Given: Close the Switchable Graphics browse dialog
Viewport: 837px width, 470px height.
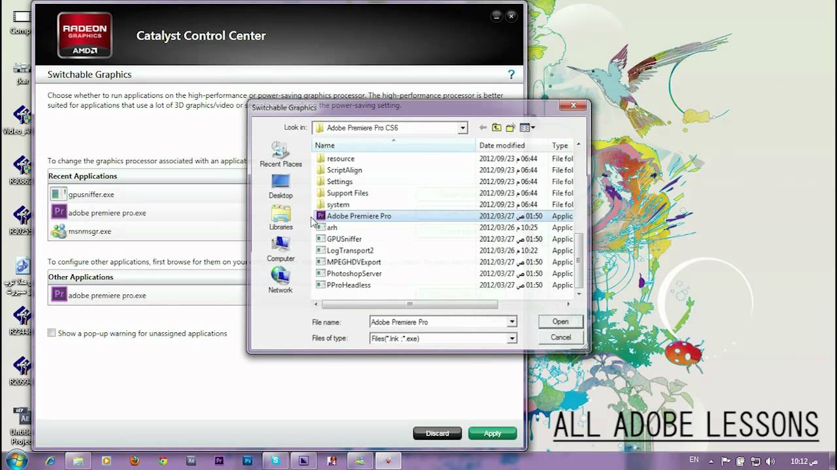Looking at the screenshot, I should 573,106.
